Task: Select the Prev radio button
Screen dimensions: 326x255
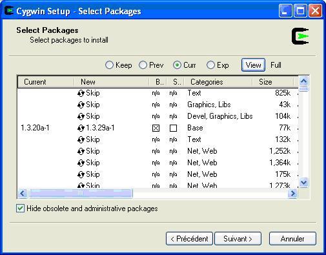Action: [143, 65]
